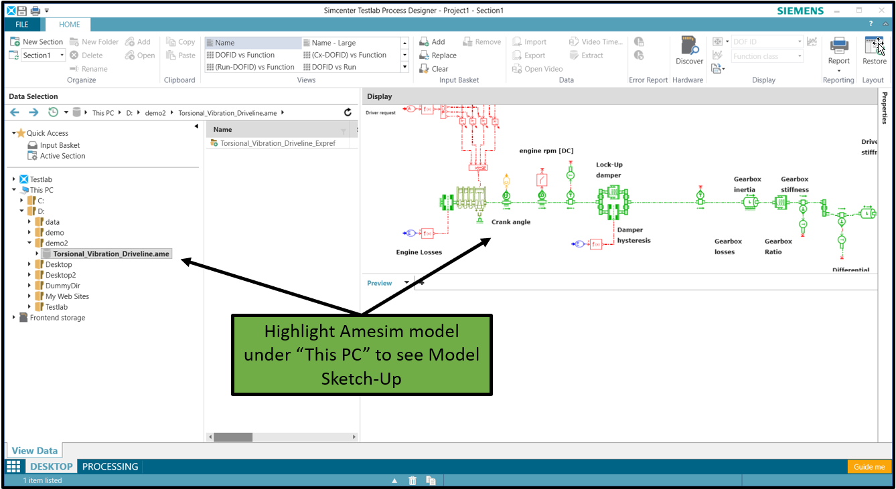Open the Properties side panel
The width and height of the screenshot is (896, 489).
(x=885, y=108)
